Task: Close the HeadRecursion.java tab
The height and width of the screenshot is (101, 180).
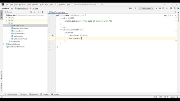Action: click(66, 12)
